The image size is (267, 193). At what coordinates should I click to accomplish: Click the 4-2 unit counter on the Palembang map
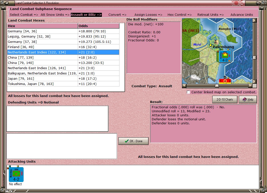tap(225, 57)
